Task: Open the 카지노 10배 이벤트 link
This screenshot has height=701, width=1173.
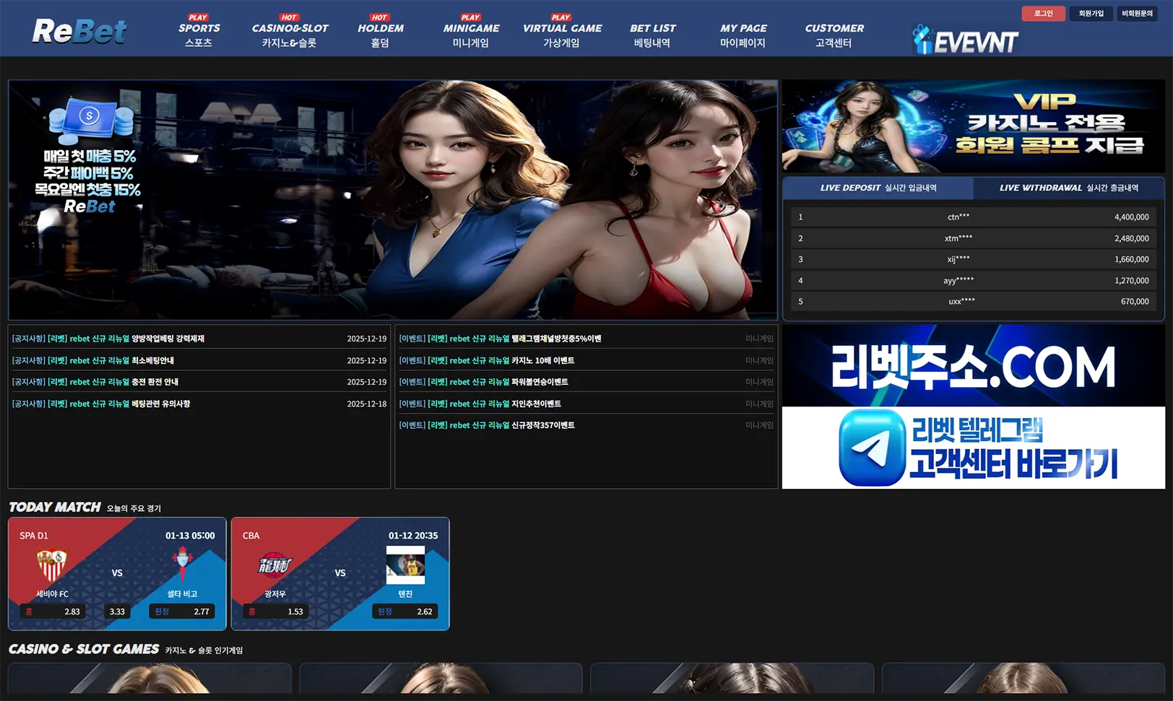Action: 488,360
